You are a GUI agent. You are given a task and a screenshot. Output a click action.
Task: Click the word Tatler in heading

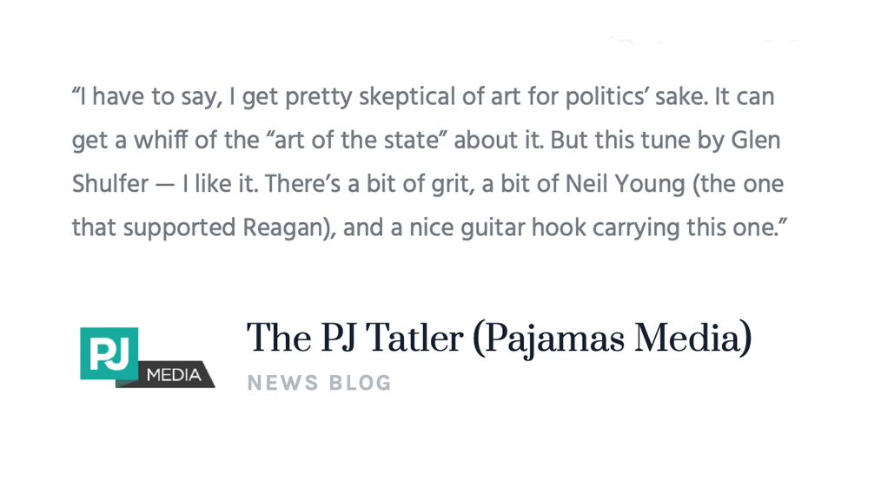tap(414, 339)
